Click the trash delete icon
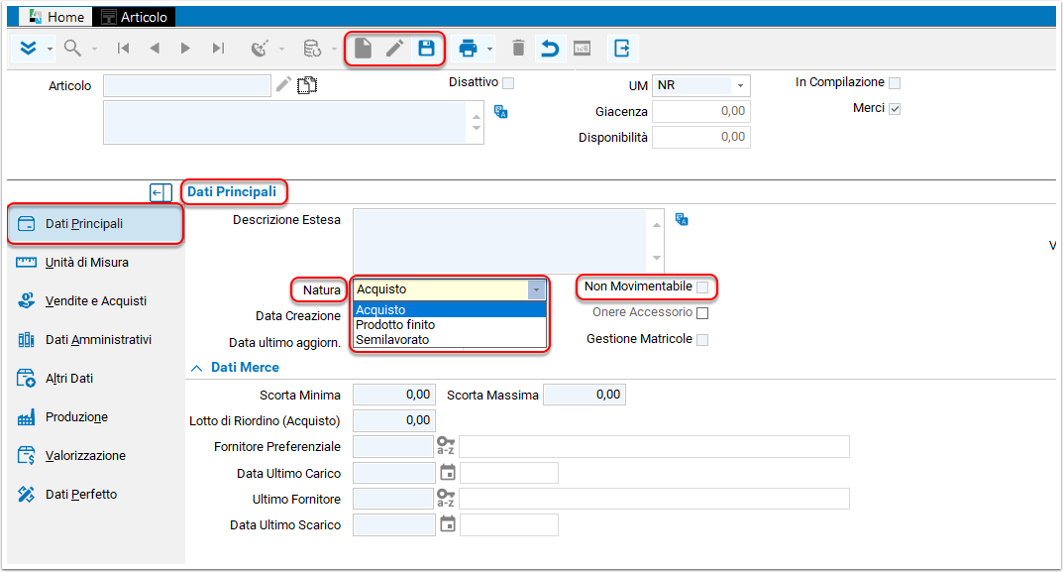This screenshot has height=572, width=1063. point(518,49)
